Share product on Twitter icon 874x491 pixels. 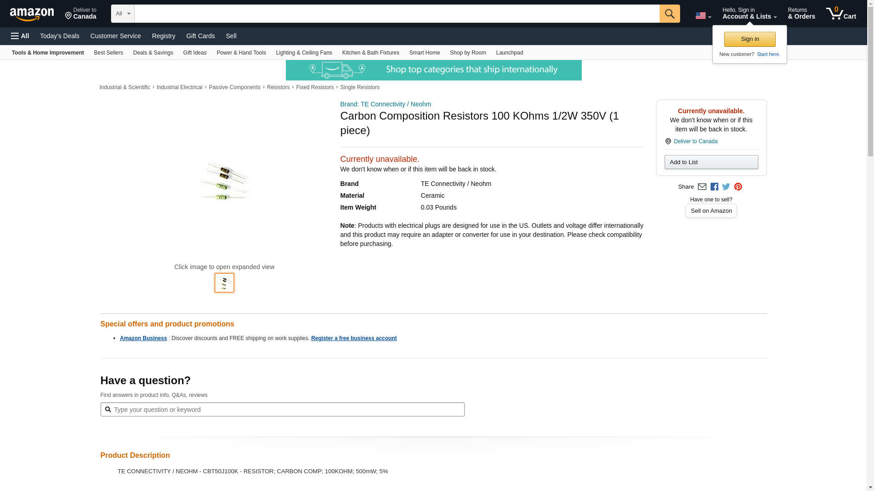(x=726, y=187)
